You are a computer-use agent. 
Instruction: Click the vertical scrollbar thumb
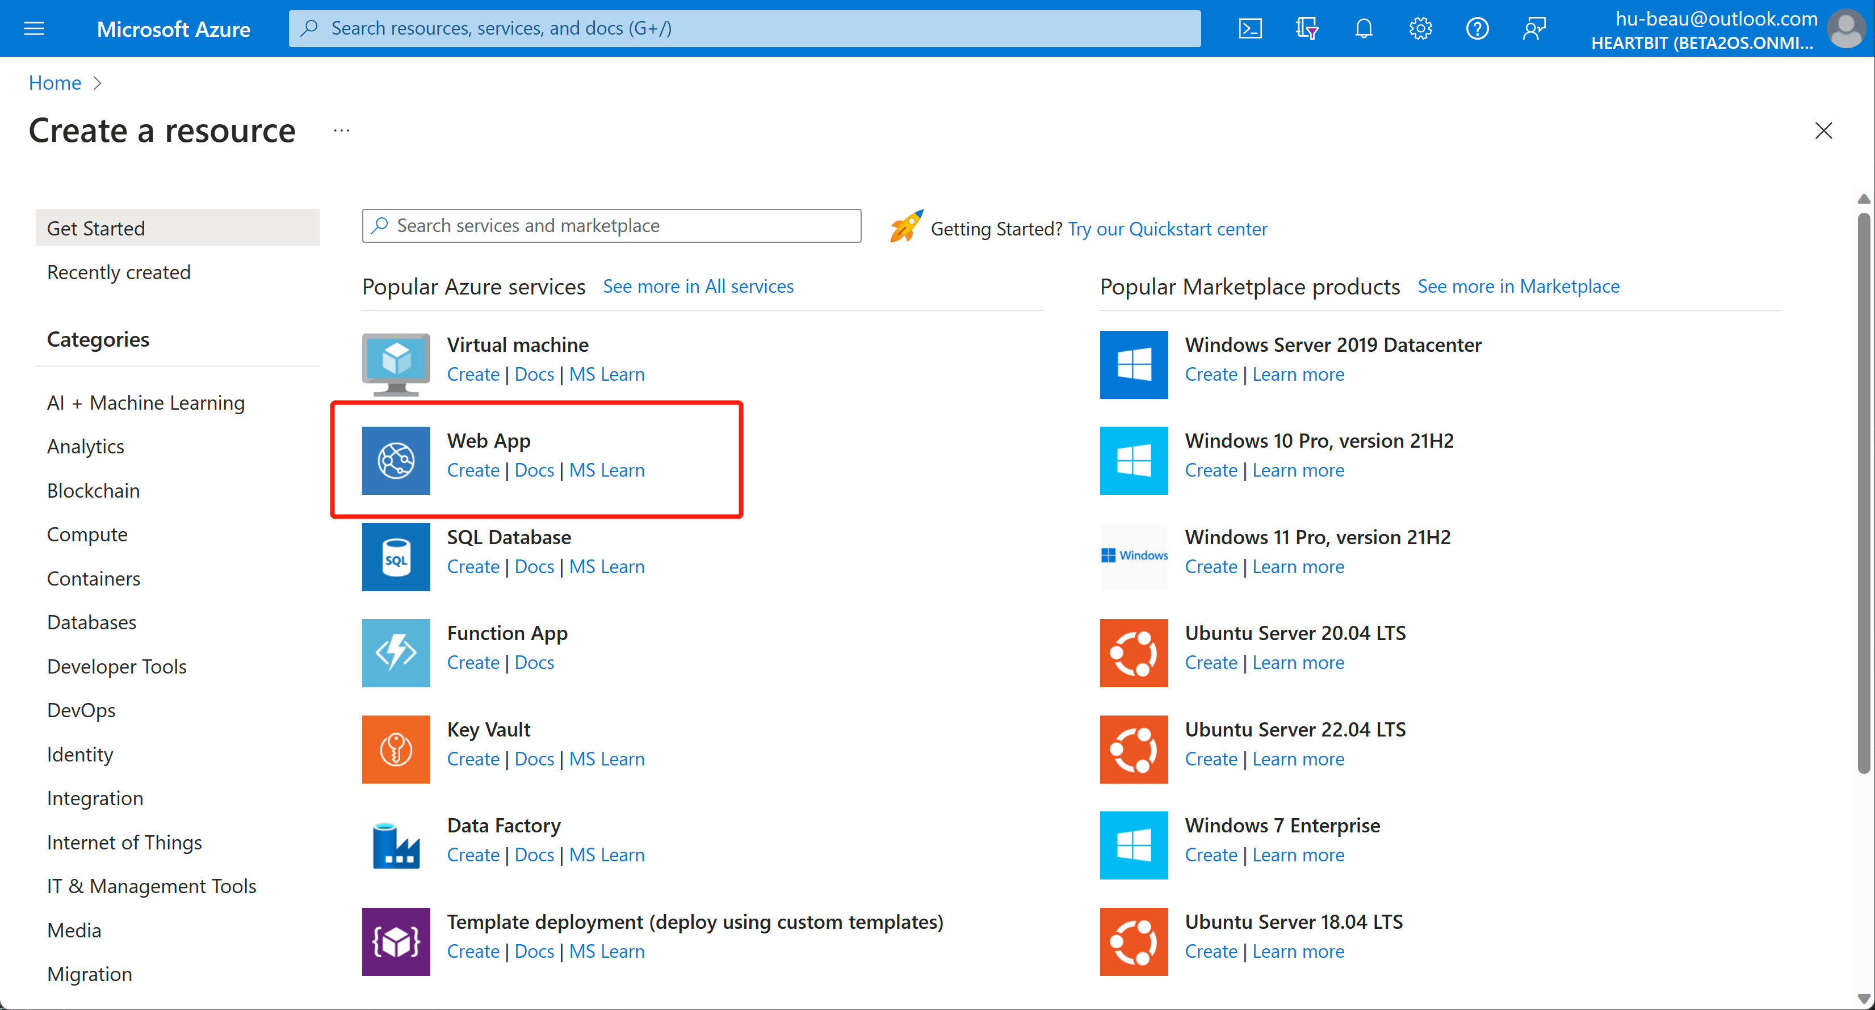(x=1863, y=493)
